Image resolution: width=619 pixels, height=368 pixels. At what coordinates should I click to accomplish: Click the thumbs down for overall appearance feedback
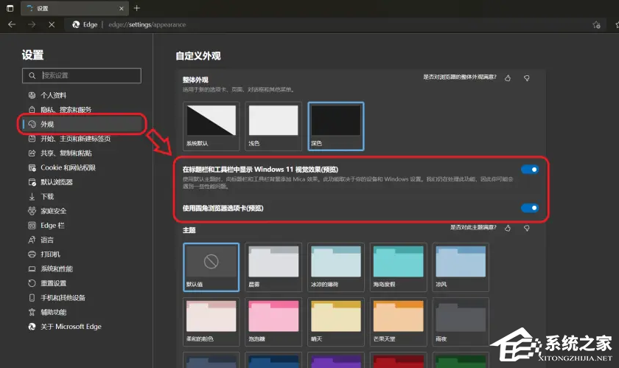[x=527, y=77]
